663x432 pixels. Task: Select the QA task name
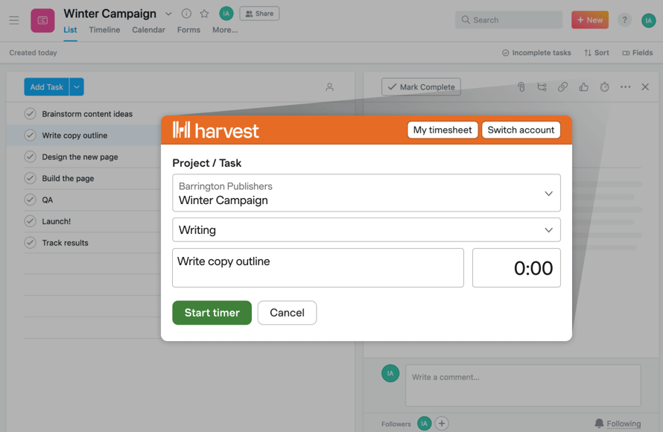(x=48, y=200)
